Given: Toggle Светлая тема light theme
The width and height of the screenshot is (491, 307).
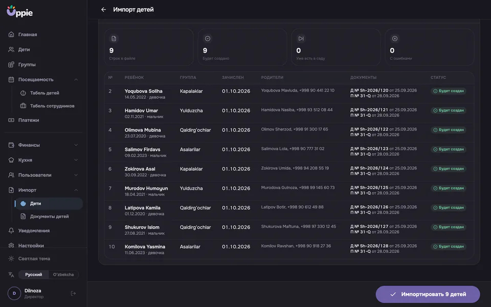Looking at the screenshot, I should [34, 259].
